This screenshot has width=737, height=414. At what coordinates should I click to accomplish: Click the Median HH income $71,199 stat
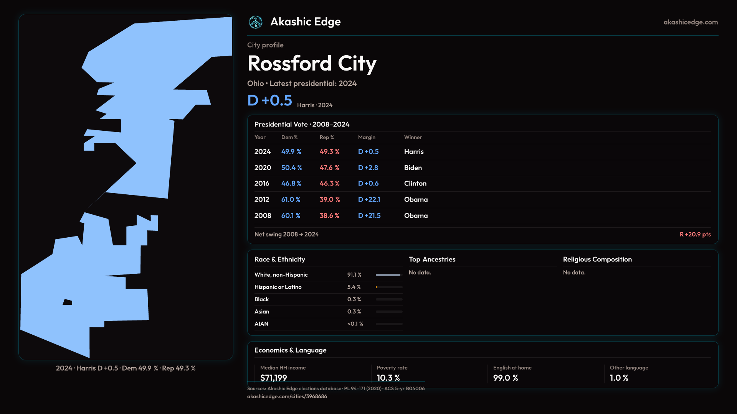click(273, 378)
